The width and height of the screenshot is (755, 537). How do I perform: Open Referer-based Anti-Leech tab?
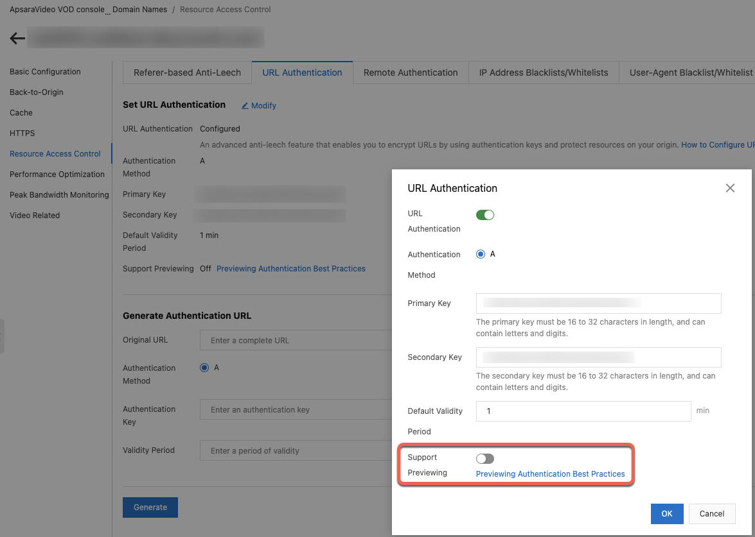pyautogui.click(x=188, y=72)
